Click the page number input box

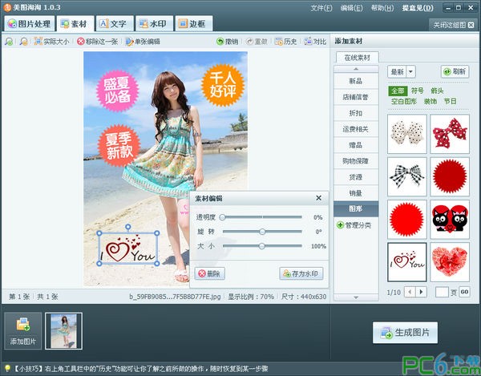point(442,292)
